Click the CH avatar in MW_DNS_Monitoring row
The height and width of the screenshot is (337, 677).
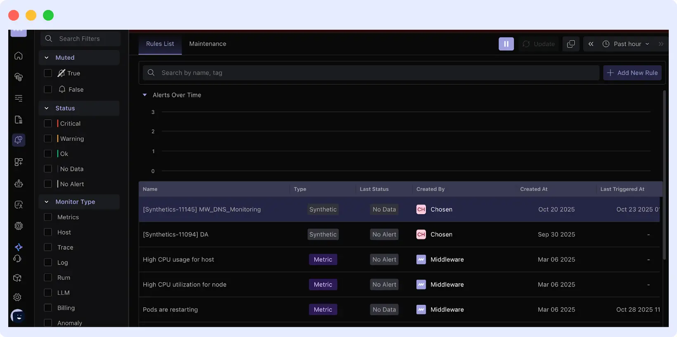click(421, 209)
